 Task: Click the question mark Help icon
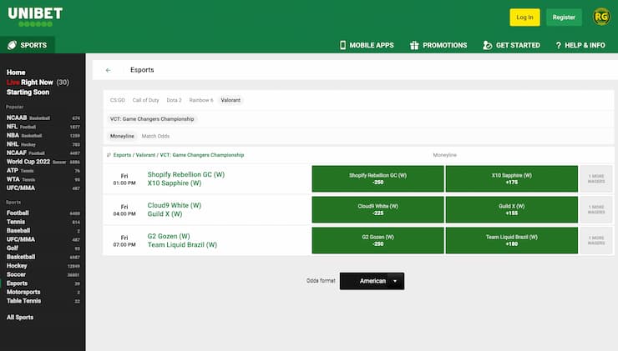(558, 45)
